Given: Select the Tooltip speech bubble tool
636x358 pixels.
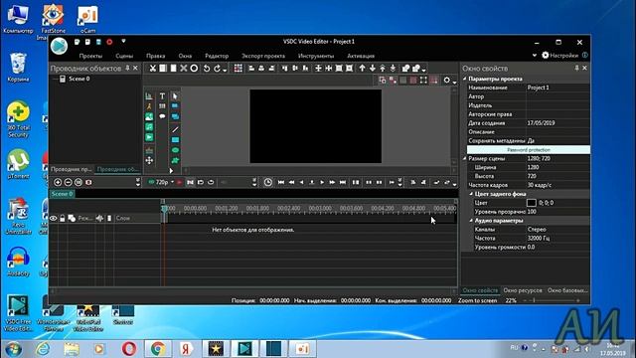Looking at the screenshot, I should pos(162,116).
